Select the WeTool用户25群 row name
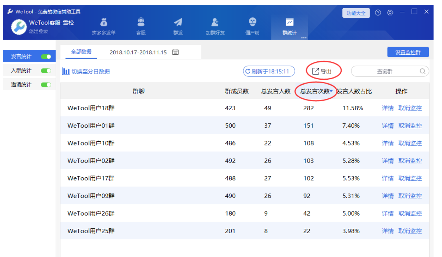 91,231
